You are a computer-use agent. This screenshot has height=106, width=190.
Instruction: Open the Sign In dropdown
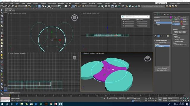coord(161,3)
